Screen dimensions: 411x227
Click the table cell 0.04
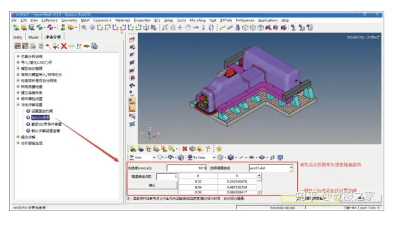click(x=198, y=187)
